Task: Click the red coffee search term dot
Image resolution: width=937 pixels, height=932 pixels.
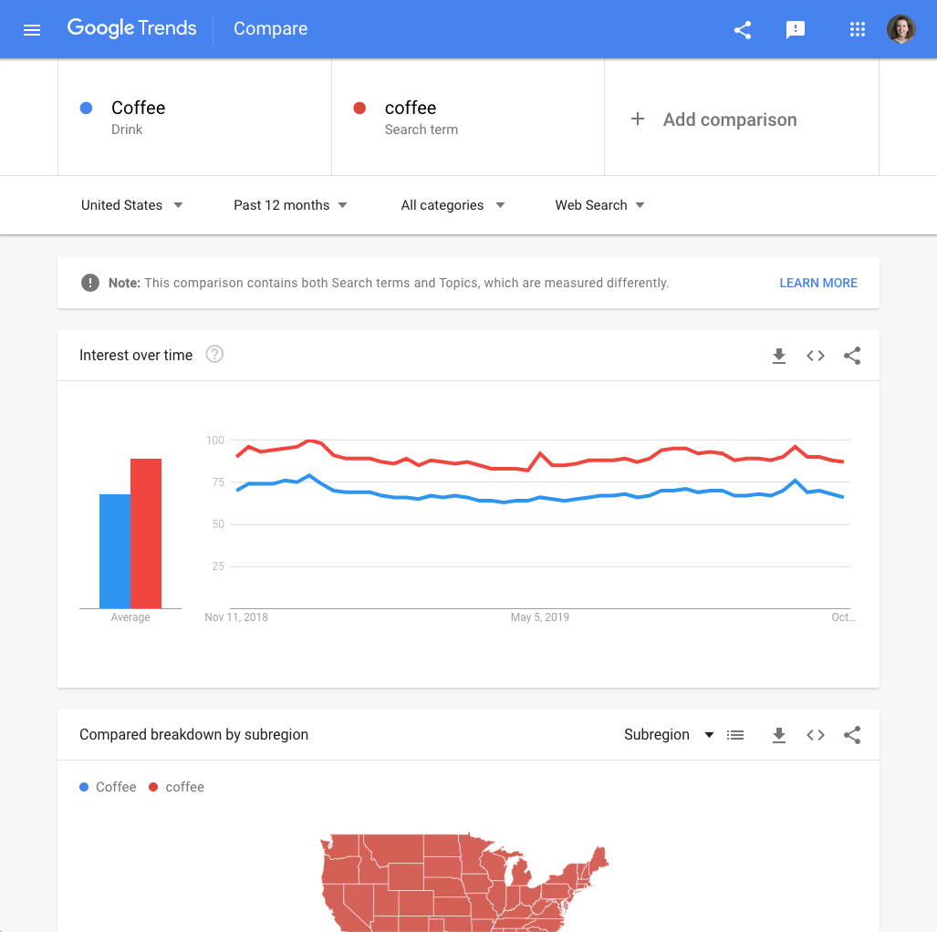Action: pos(359,108)
